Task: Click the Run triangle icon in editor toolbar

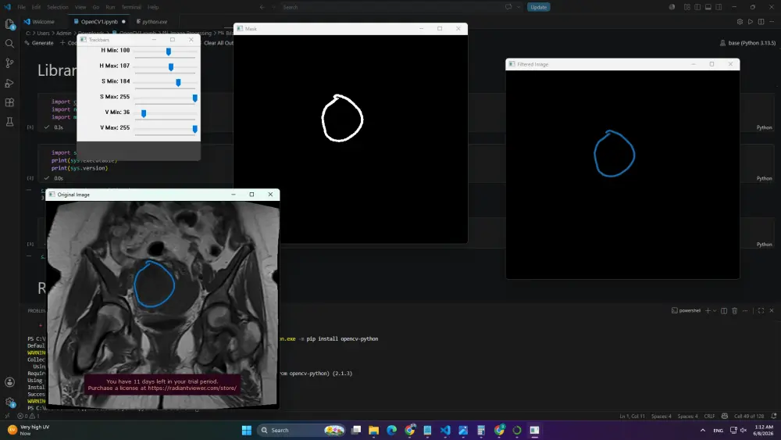Action: coord(751,22)
